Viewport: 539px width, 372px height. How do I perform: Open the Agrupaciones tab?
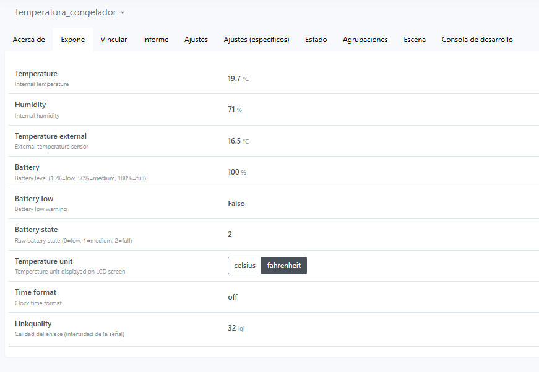point(365,40)
